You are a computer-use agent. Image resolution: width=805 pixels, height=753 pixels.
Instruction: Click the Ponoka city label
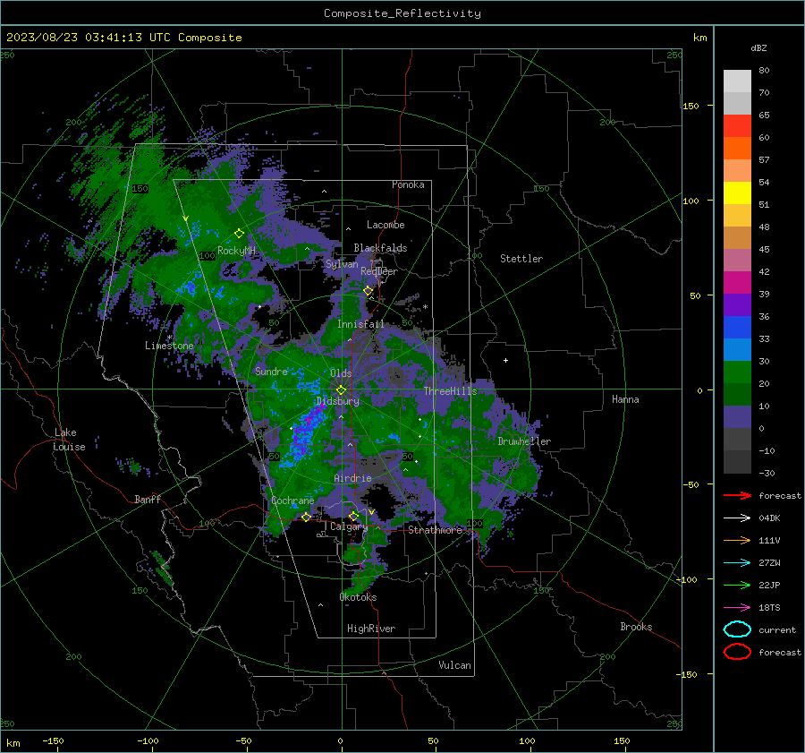point(408,184)
